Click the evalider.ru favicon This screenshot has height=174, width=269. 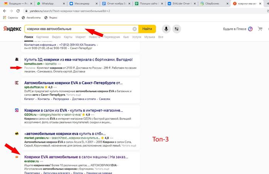17,157
